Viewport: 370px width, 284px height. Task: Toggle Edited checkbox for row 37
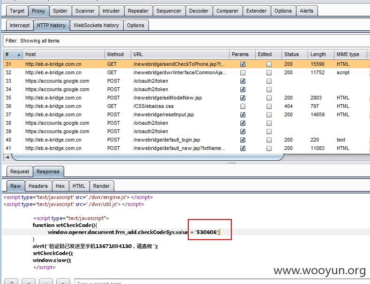(x=269, y=114)
